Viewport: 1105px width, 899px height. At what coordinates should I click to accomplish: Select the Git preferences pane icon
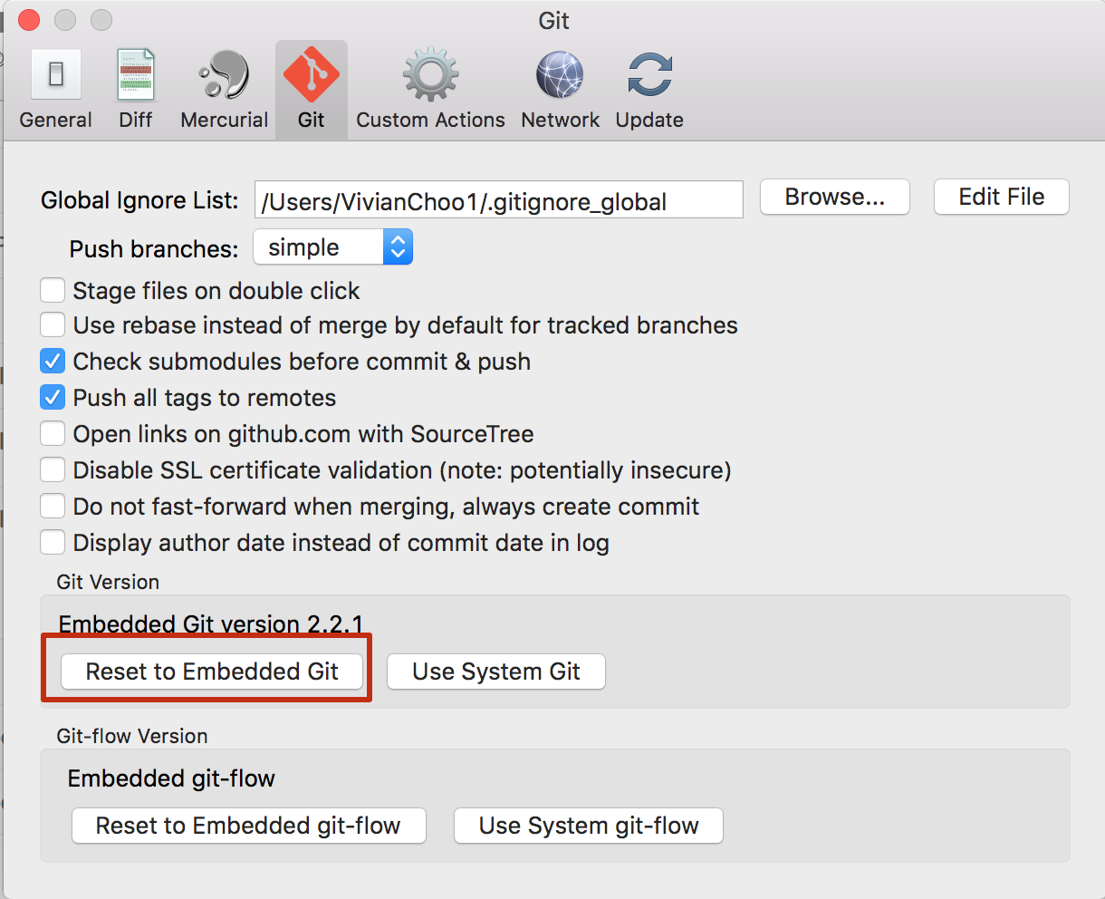(311, 74)
